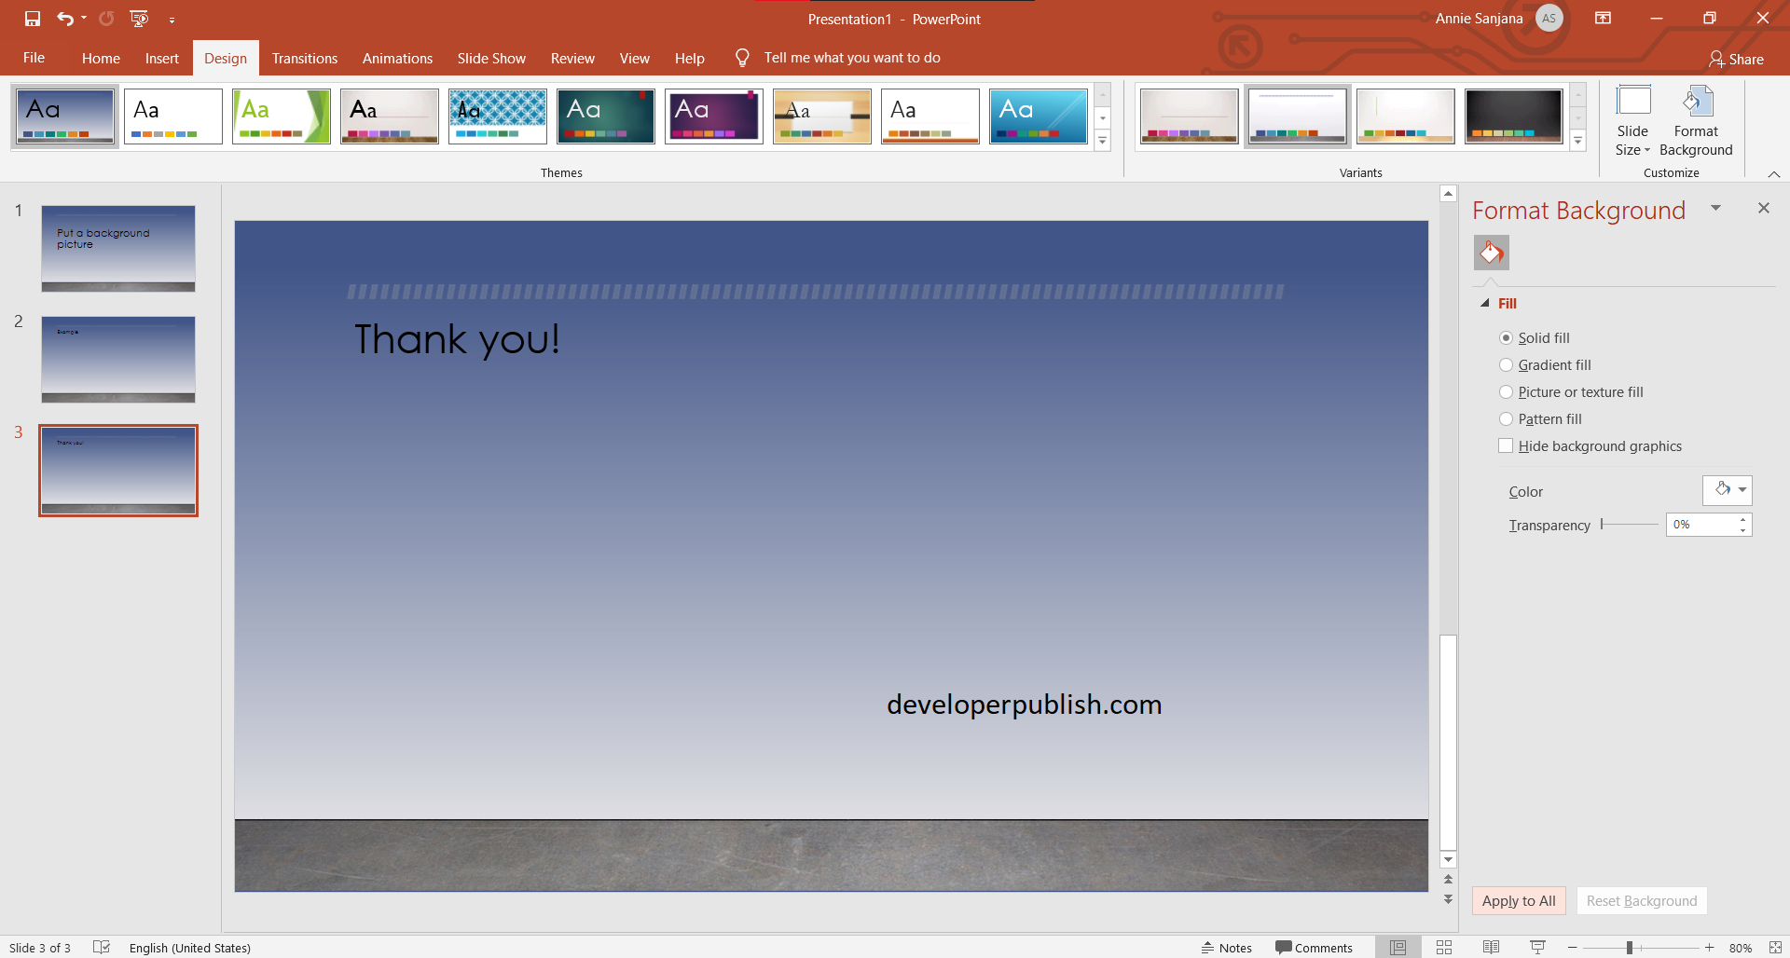The width and height of the screenshot is (1790, 958).
Task: Click the Apply to All button
Action: [x=1518, y=900]
